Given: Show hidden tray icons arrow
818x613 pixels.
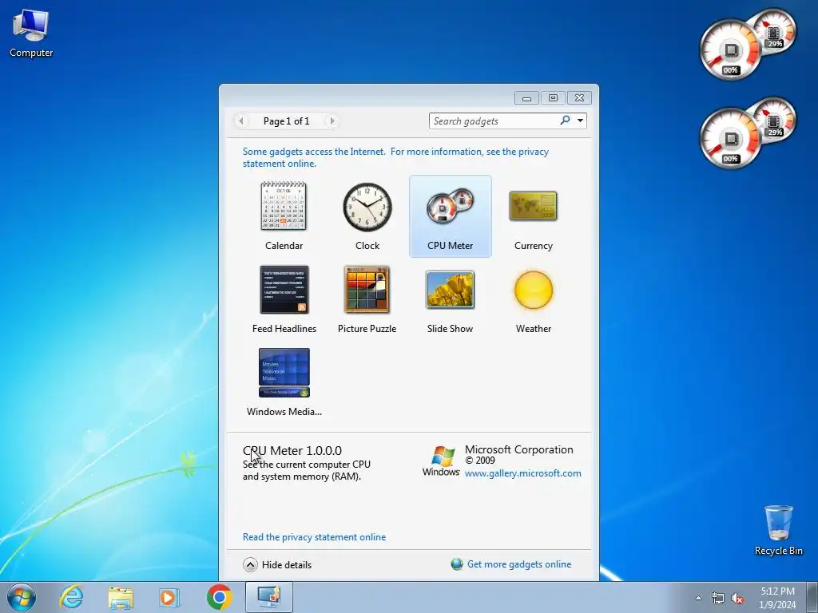Looking at the screenshot, I should pos(698,598).
